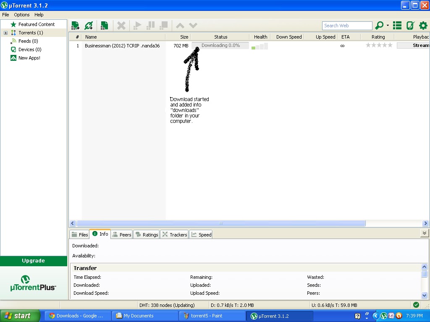Screen dimensions: 430x322
Task: Click the Stream button for Businessman torrent
Action: click(x=413, y=45)
